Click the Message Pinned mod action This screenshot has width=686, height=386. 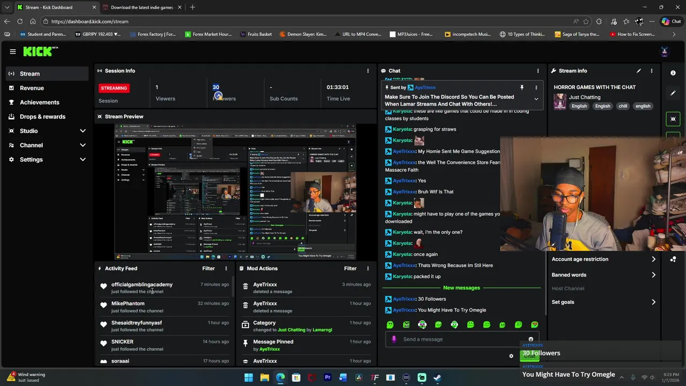coord(306,345)
